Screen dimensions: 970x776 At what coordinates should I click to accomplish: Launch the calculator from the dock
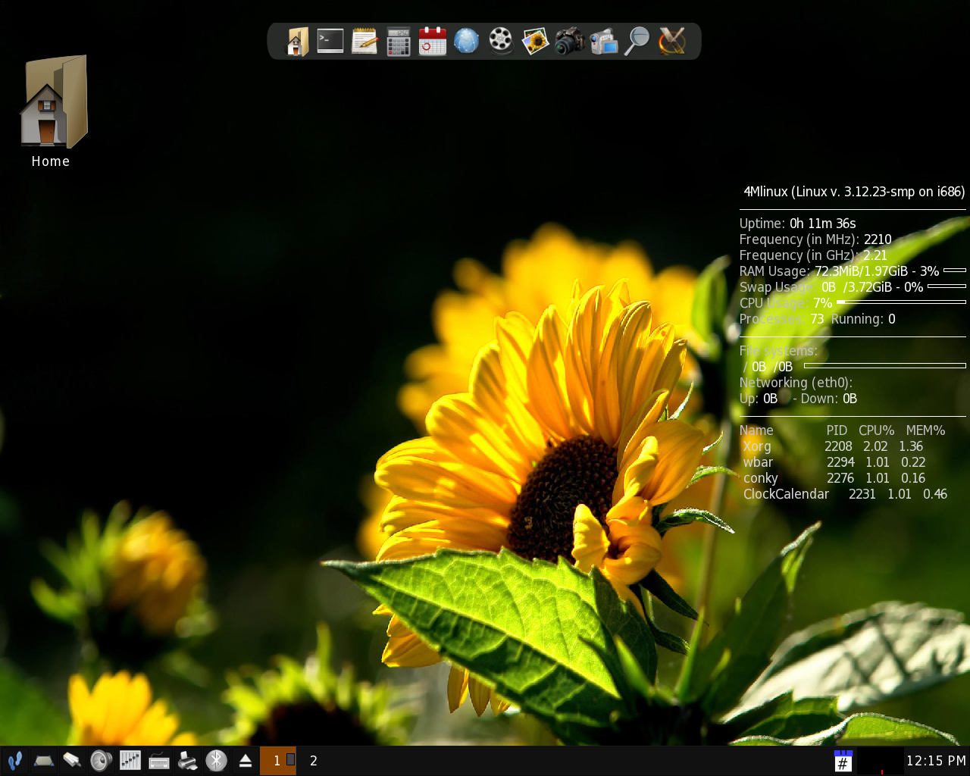399,41
